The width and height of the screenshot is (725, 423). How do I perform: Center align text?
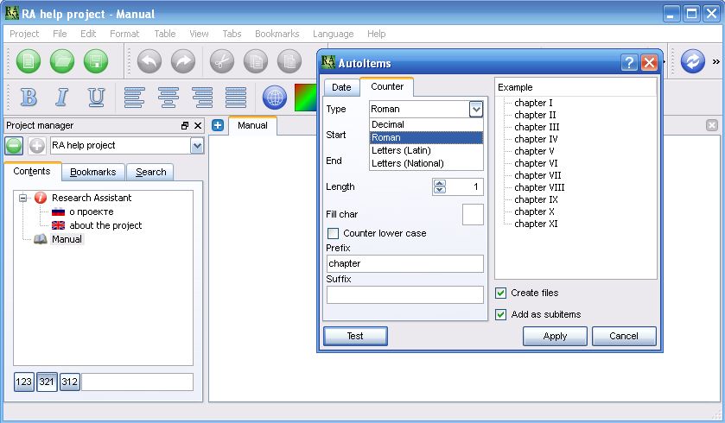coord(169,98)
